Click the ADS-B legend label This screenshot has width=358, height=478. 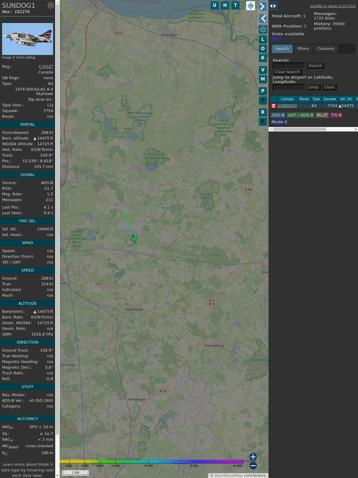(278, 115)
